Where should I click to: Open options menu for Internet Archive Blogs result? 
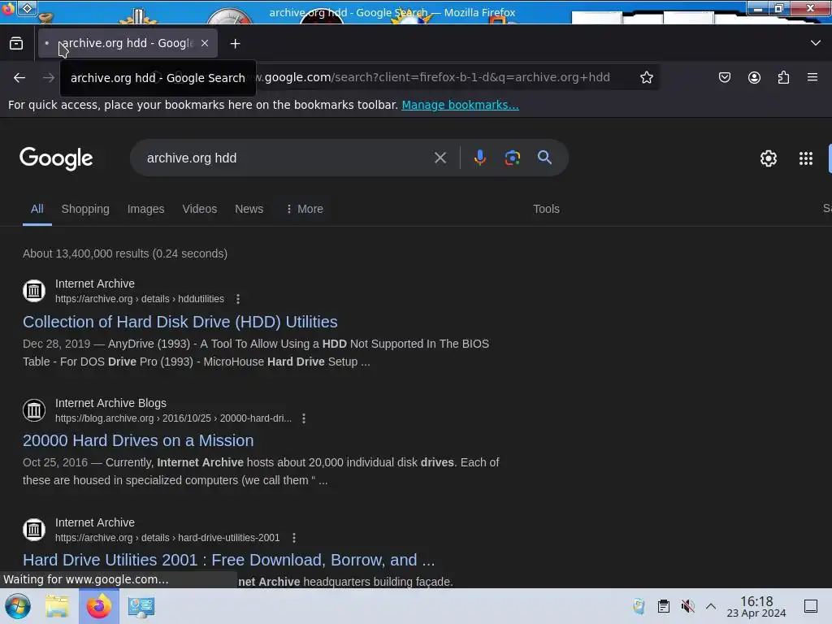(304, 418)
